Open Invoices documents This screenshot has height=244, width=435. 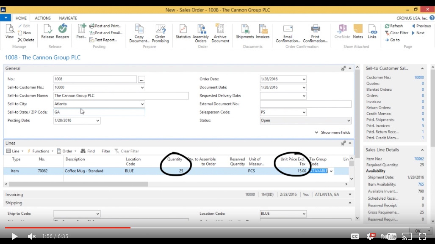(x=263, y=31)
